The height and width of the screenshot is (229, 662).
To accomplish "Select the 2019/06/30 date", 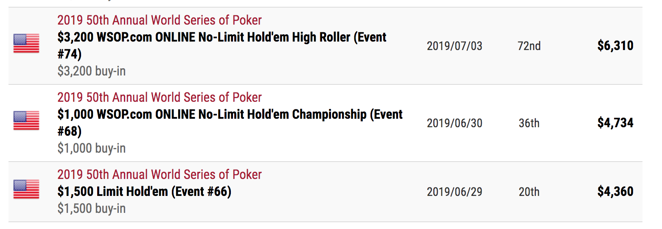I will tap(454, 123).
